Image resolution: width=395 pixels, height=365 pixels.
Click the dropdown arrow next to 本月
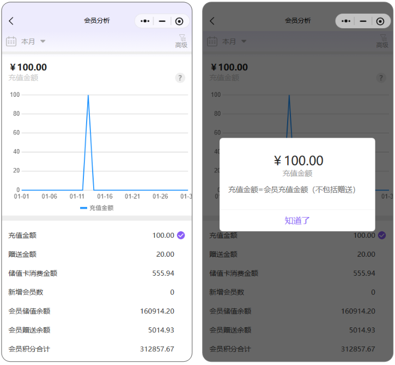pyautogui.click(x=43, y=41)
